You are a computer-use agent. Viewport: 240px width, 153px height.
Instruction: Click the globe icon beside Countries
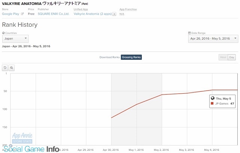coord(3,33)
